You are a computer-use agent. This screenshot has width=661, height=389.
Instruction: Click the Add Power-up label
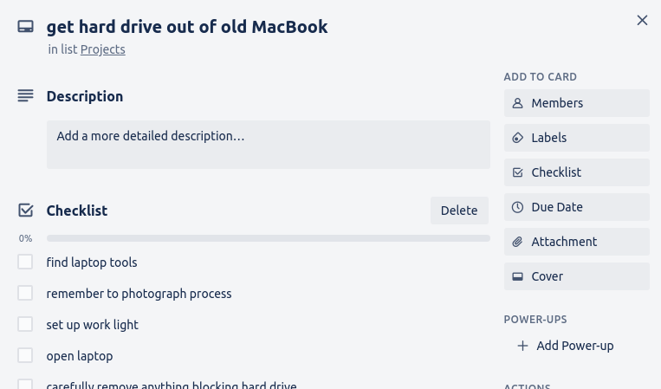[574, 346]
